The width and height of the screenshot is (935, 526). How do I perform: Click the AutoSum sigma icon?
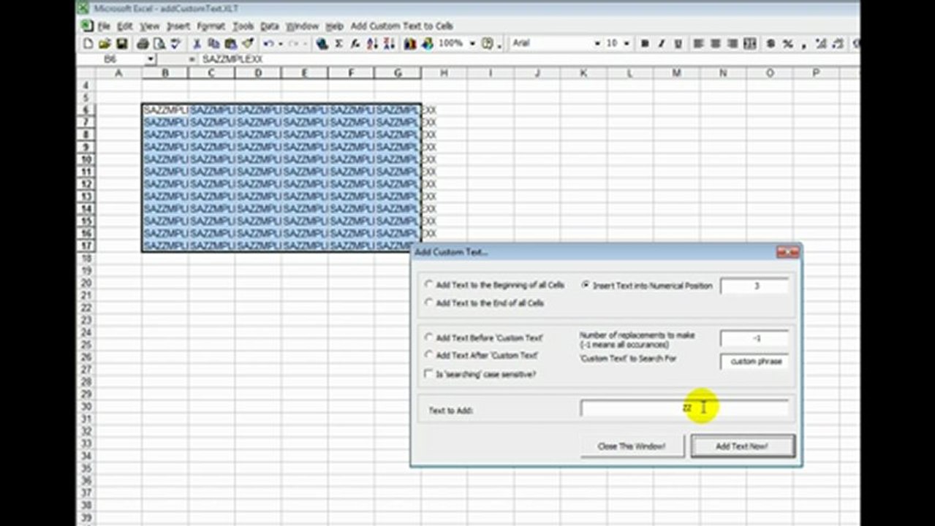[338, 44]
